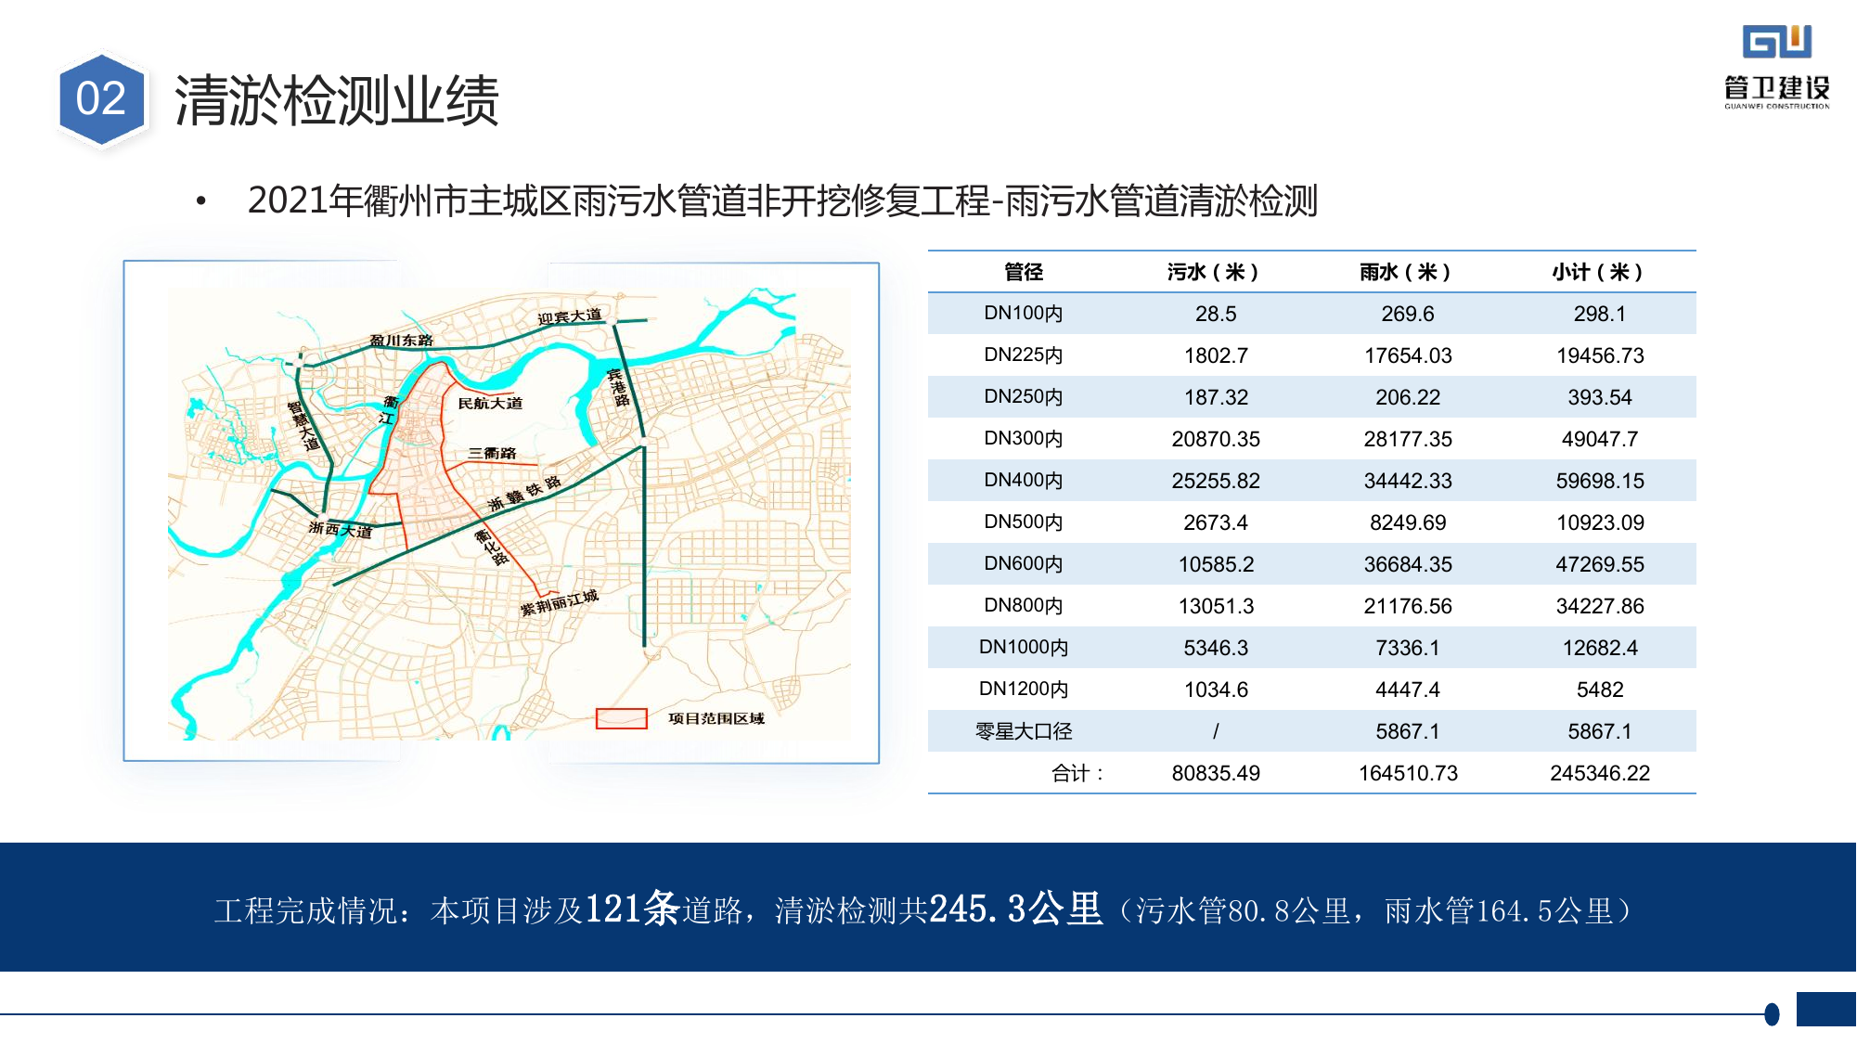Viewport: 1857px width, 1044px height.
Task: Click the 管径 column header
Action: [x=1024, y=272]
